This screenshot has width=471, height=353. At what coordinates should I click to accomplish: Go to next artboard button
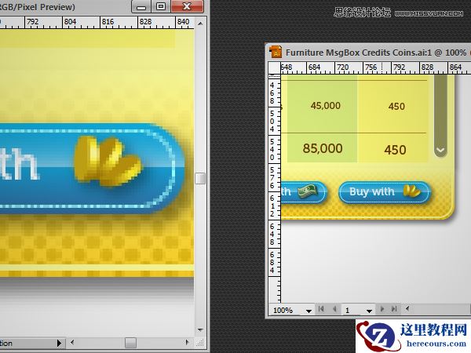tap(382, 309)
